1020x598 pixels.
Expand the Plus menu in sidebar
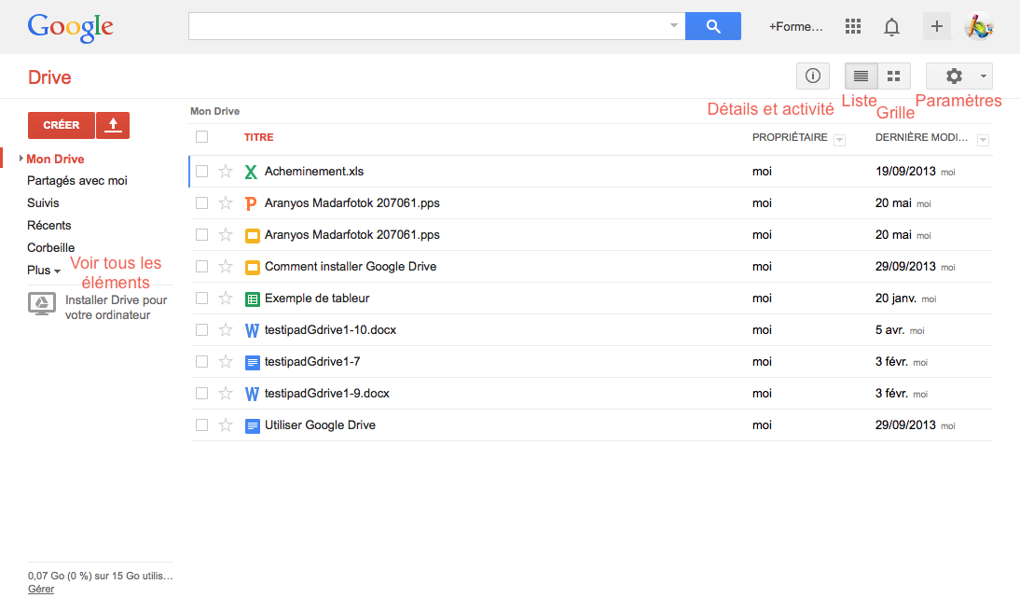44,270
